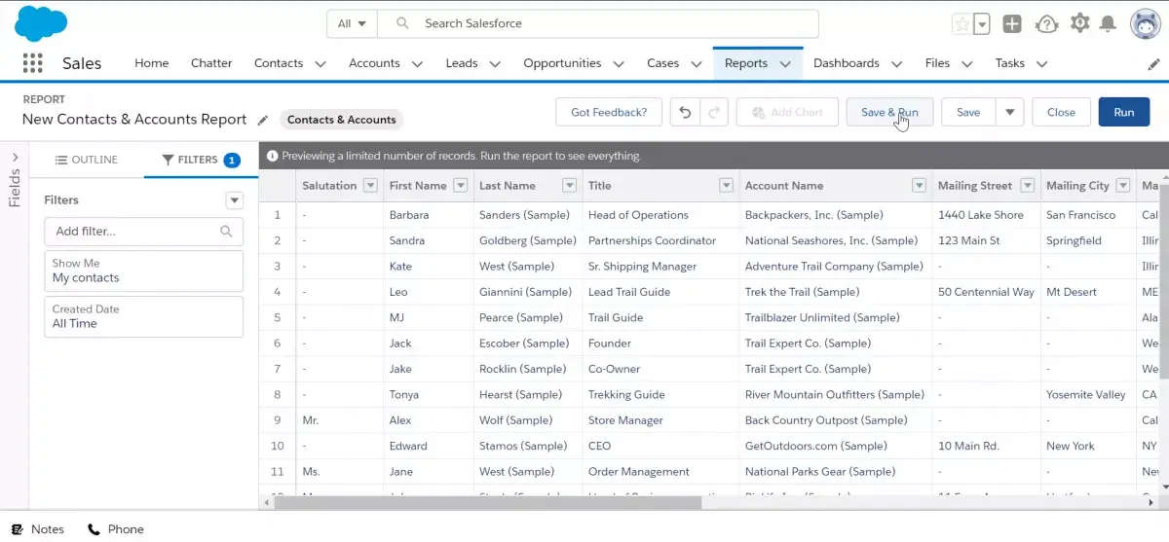The image size is (1169, 542).
Task: Open Mailing Street column dropdown menu
Action: 1027,186
